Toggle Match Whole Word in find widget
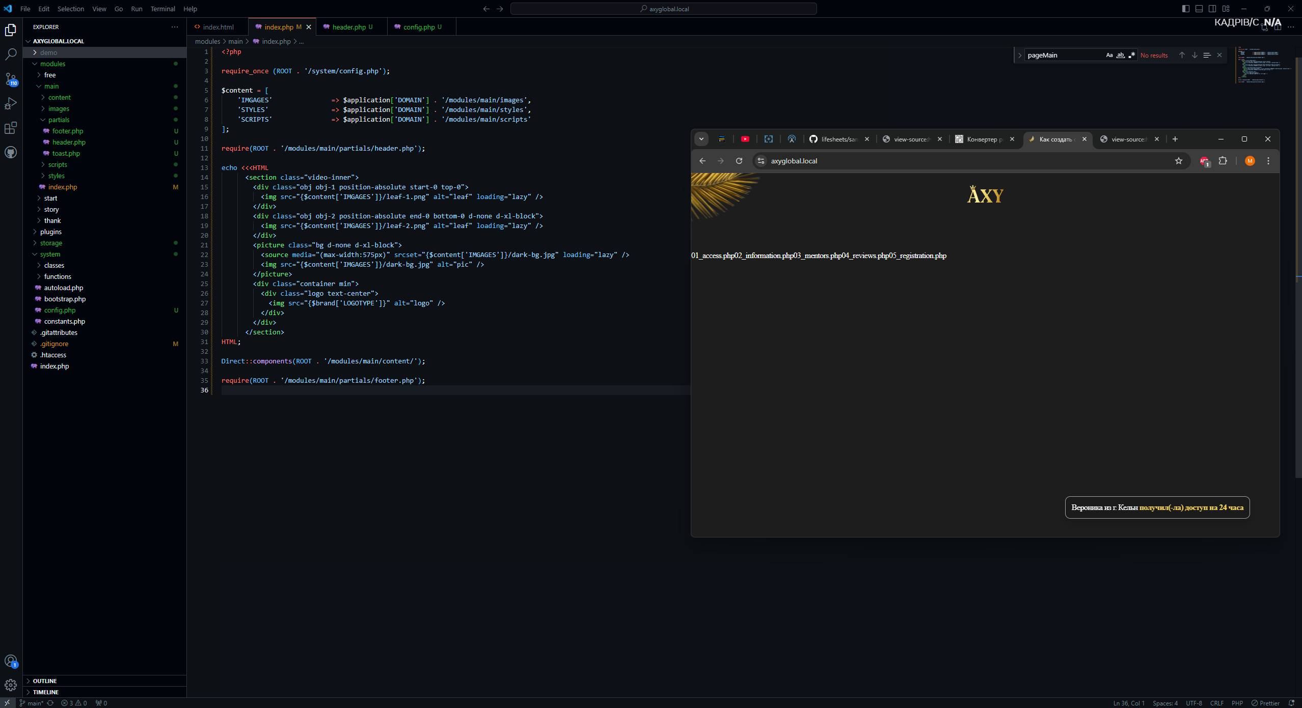This screenshot has height=708, width=1302. pyautogui.click(x=1120, y=55)
